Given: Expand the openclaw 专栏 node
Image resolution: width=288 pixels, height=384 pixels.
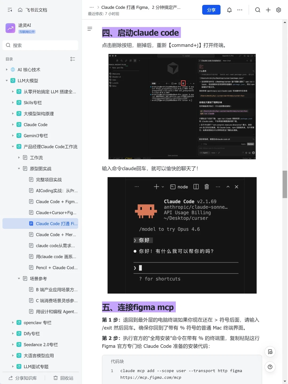Looking at the screenshot, I should [x=13, y=322].
